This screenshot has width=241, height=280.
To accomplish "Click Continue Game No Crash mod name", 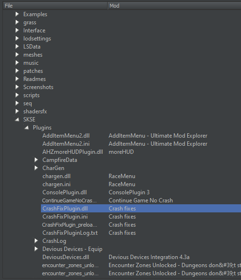I will click(141, 200).
